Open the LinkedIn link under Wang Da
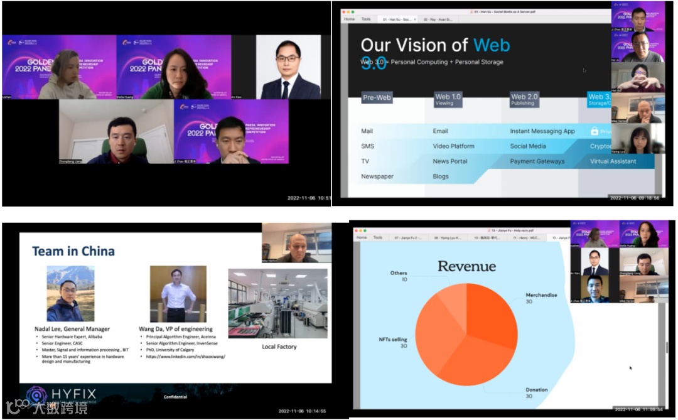This screenshot has width=678, height=420. (x=185, y=357)
